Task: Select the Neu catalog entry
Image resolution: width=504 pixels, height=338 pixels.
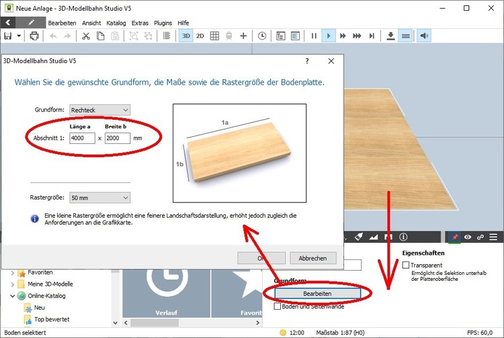Action: pos(39,308)
